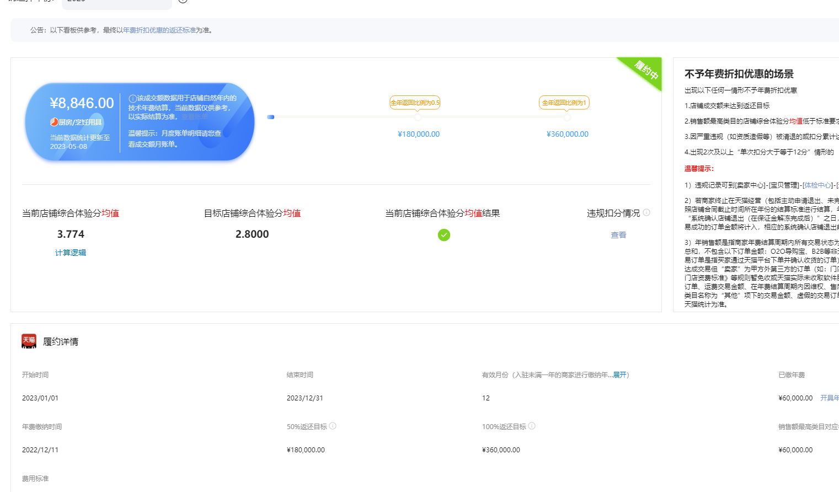Click the 全年返回比例为0.5 marker label
The width and height of the screenshot is (839, 492).
pyautogui.click(x=415, y=103)
